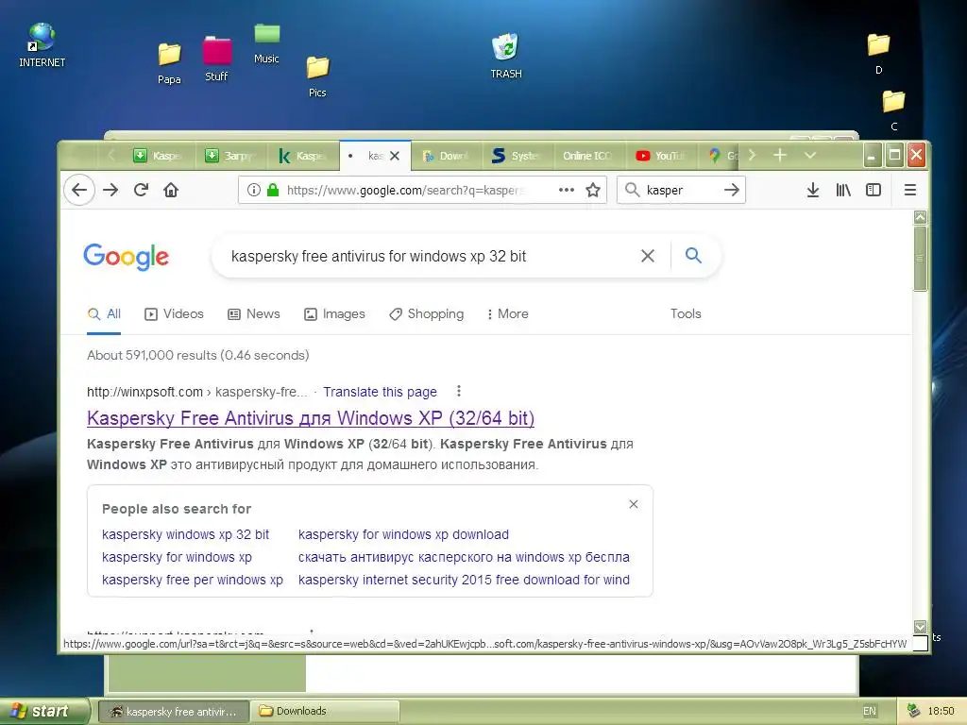The height and width of the screenshot is (725, 967).
Task: Open page actions three-dot menu in address bar
Action: [x=567, y=190]
